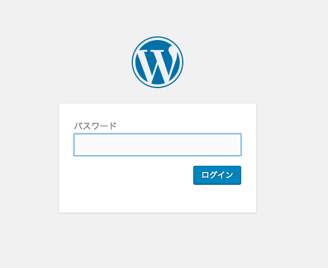Place the cursor in the blue-outlined password box
The height and width of the screenshot is (268, 328).
tap(158, 145)
